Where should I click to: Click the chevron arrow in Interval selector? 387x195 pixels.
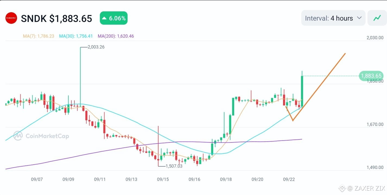point(359,18)
